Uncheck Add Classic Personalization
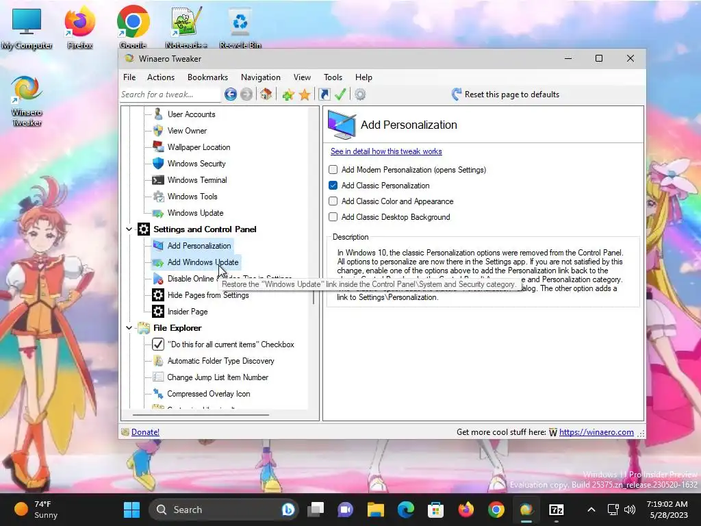Screen dimensions: 701x526 (x=333, y=185)
